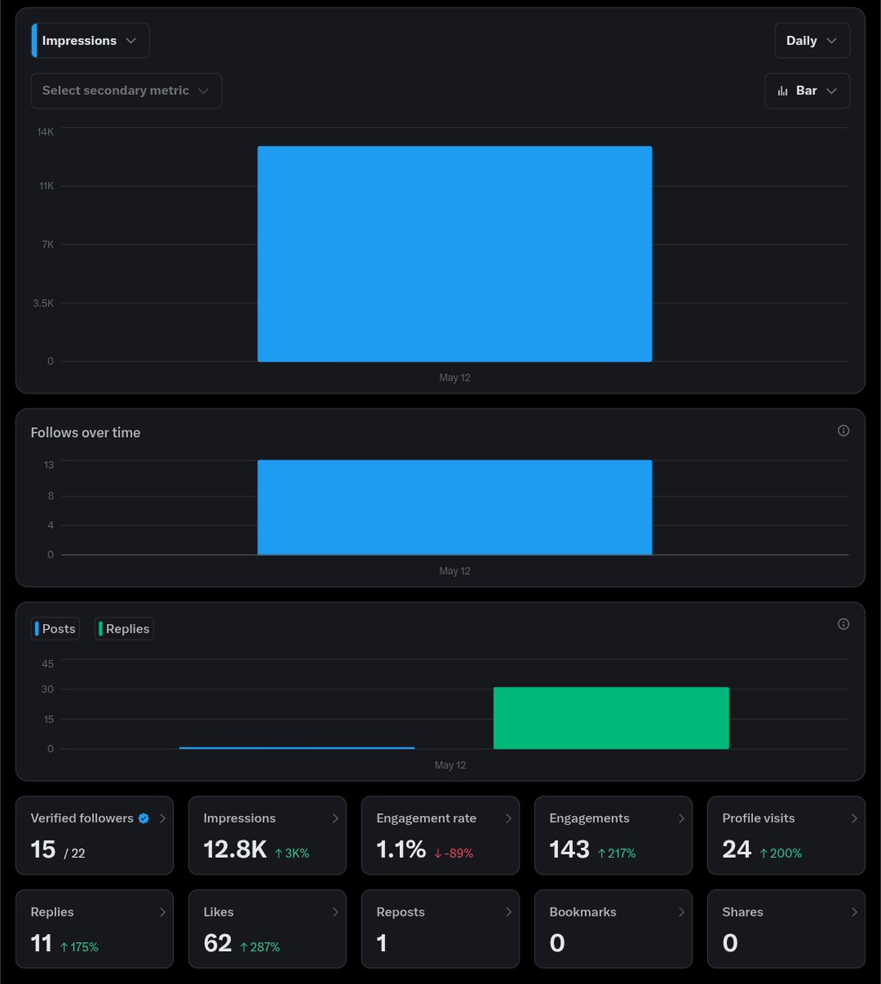
Task: Click the chevron arrow on Replies card
Action: [x=162, y=912]
